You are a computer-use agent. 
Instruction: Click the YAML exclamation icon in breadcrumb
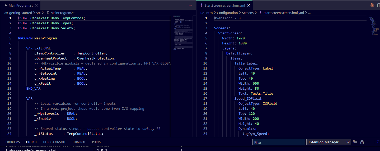coord(260,13)
